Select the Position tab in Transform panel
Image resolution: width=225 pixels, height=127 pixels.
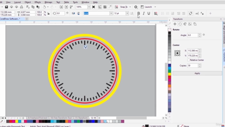pos(175,24)
